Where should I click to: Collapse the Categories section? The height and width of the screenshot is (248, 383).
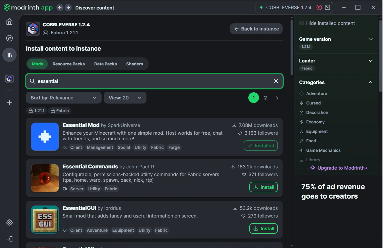pyautogui.click(x=371, y=82)
